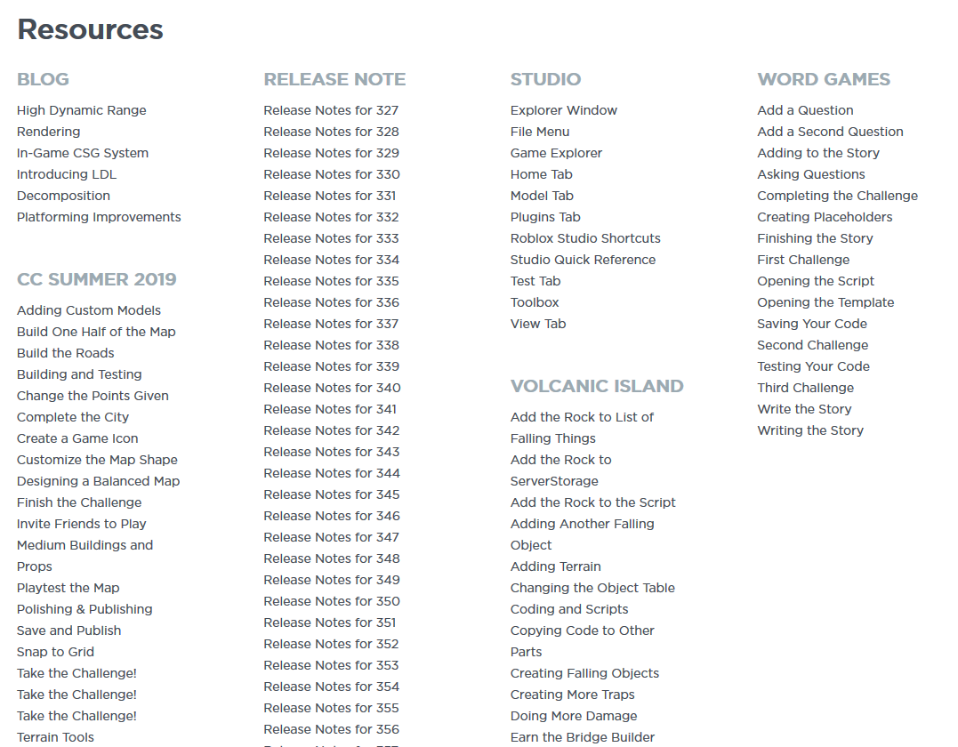Viewport: 958px width, 747px height.
Task: Open the In-Game CSG System blog post
Action: pos(83,153)
